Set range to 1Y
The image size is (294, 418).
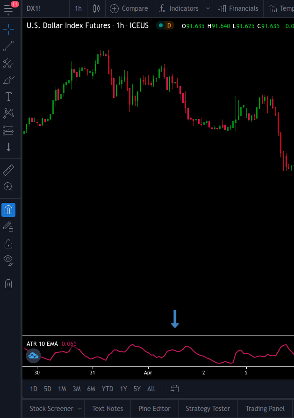click(123, 389)
